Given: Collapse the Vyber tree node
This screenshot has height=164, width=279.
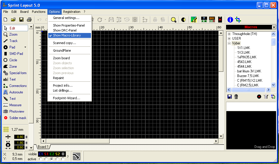Looking at the screenshot, I should point(229,43).
